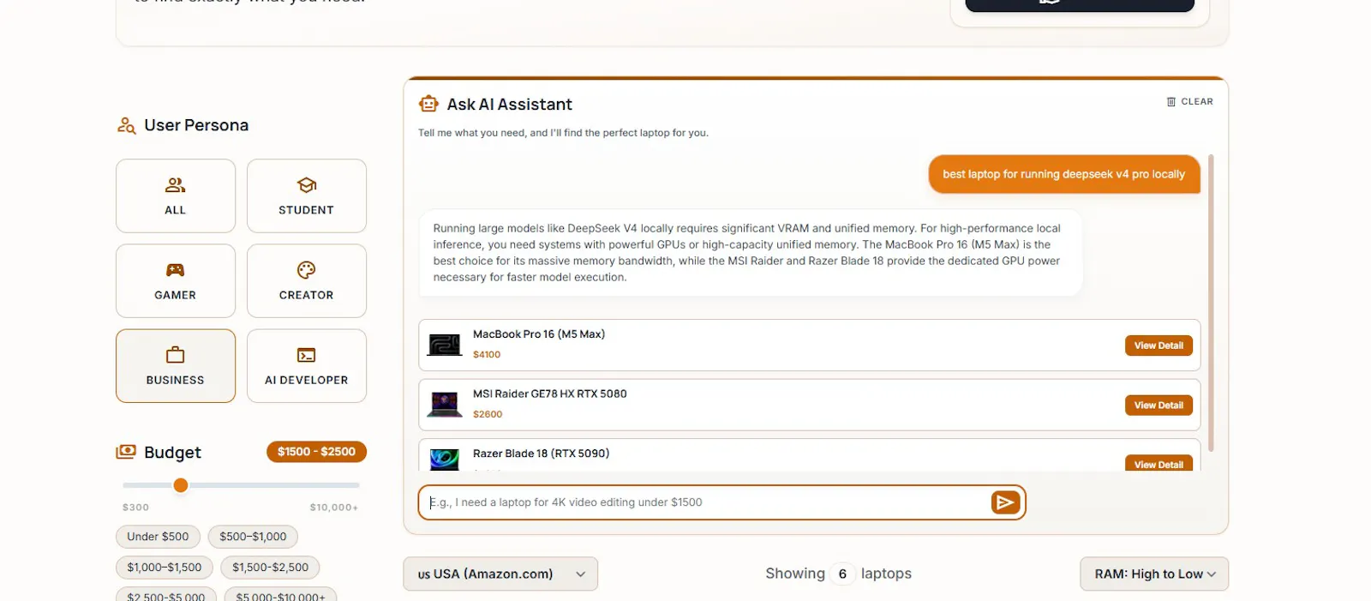Click the Razer Blade 18 (RTX 5090) title
The image size is (1371, 601).
pos(542,454)
